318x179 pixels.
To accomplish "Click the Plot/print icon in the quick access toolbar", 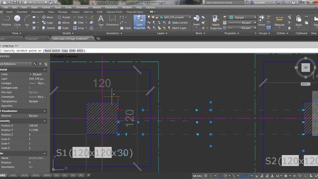I will click(x=25, y=2).
